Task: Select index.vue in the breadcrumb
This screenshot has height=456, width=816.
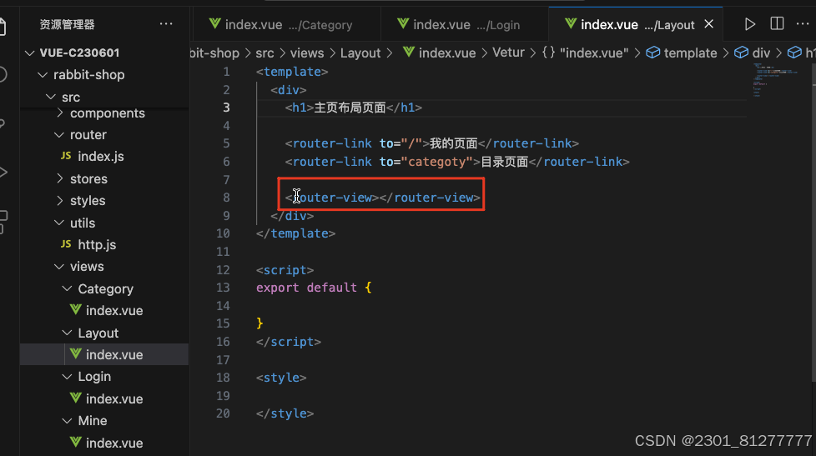Action: coord(447,53)
